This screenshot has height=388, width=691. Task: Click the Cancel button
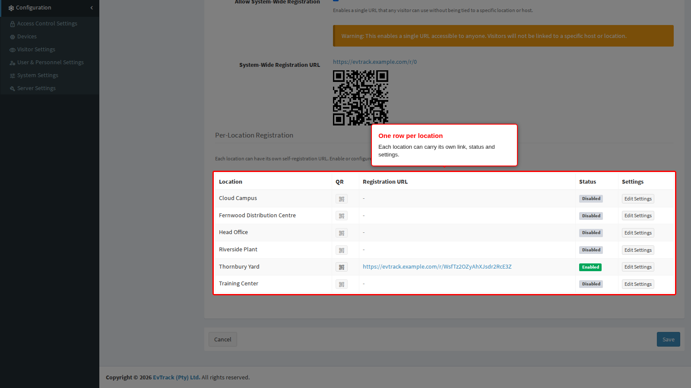pos(223,339)
